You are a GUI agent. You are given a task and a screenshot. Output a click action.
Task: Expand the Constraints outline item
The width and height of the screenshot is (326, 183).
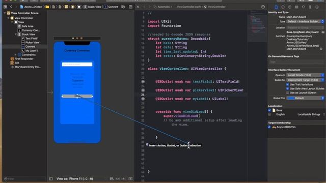[15, 54]
